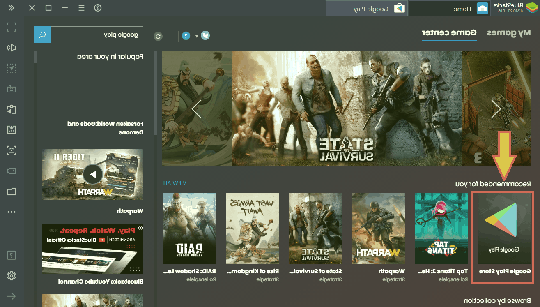
Task: Click the BlueStacks logo in title bar
Action: (532, 8)
